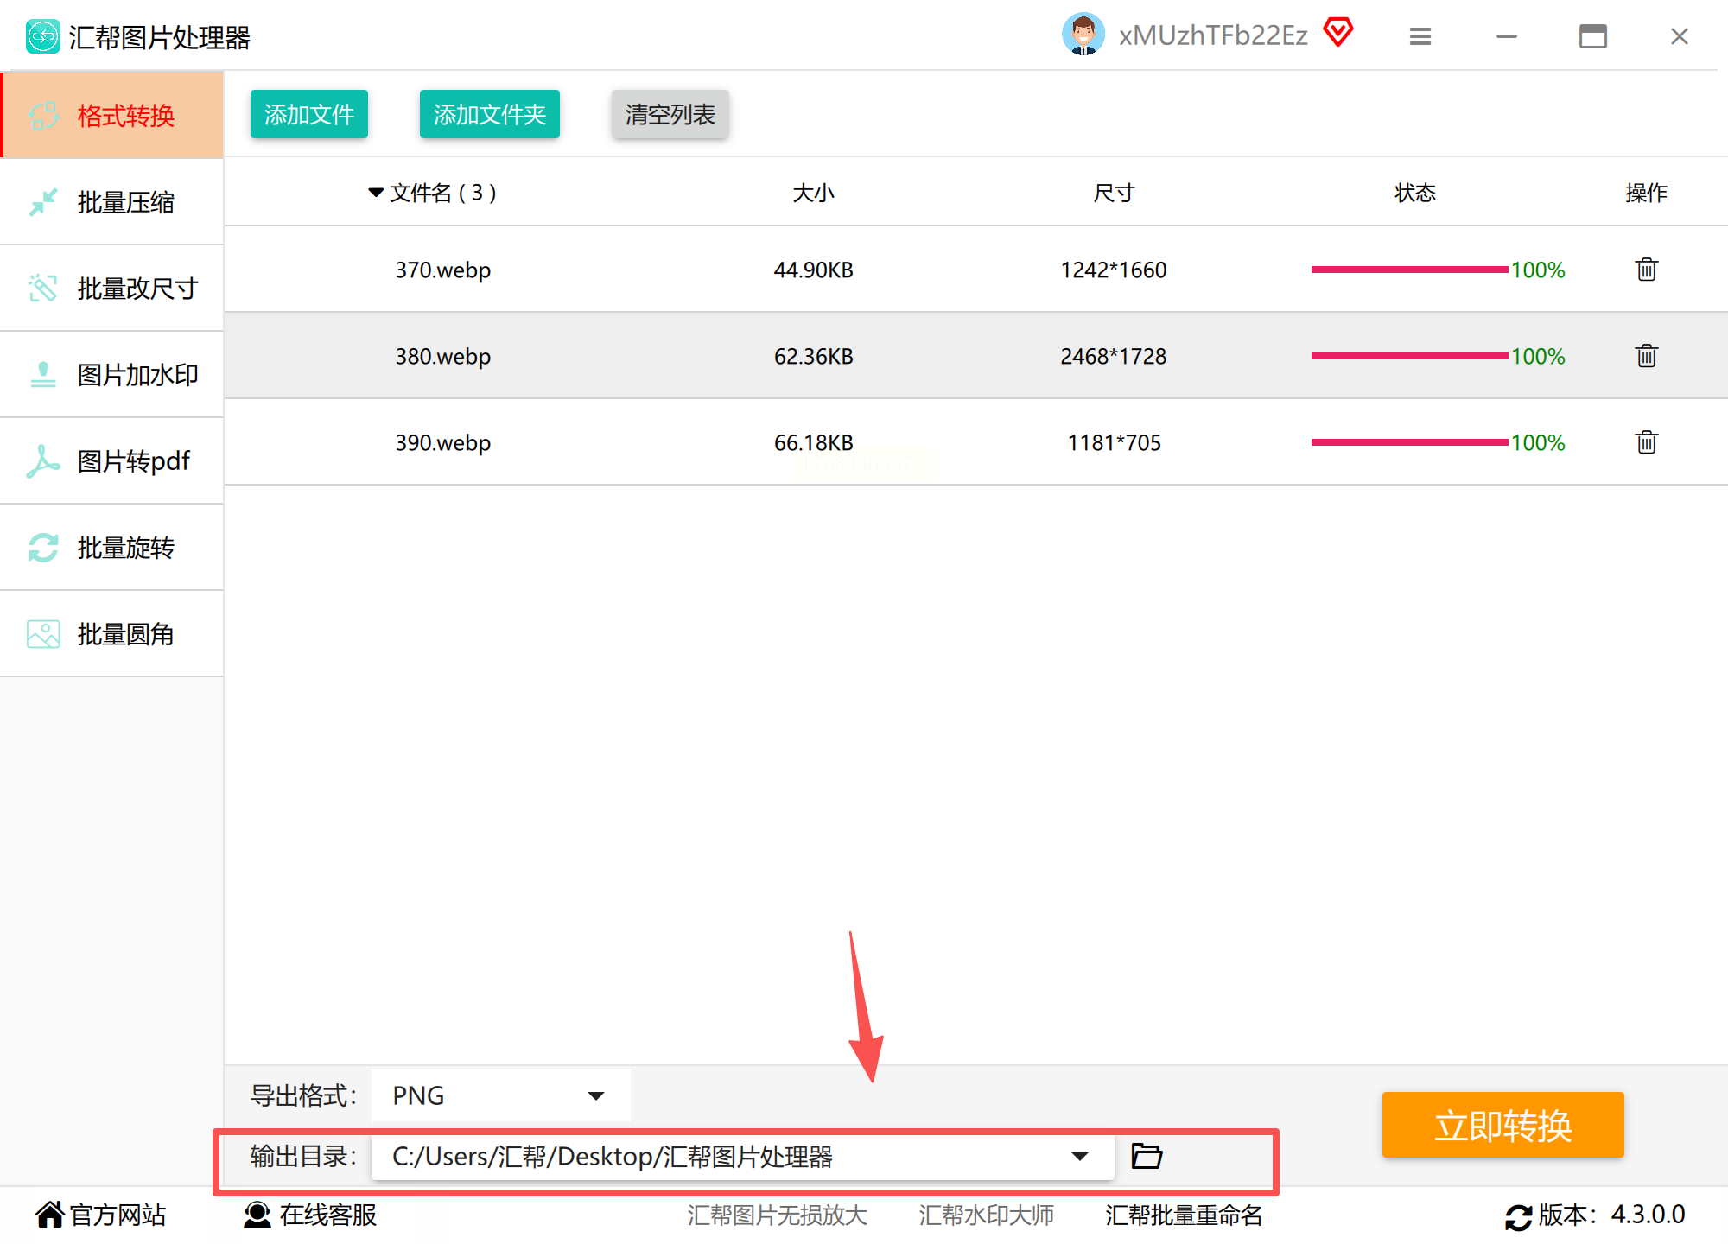
Task: Remove 390.webp using its trash icon
Action: 1646,442
